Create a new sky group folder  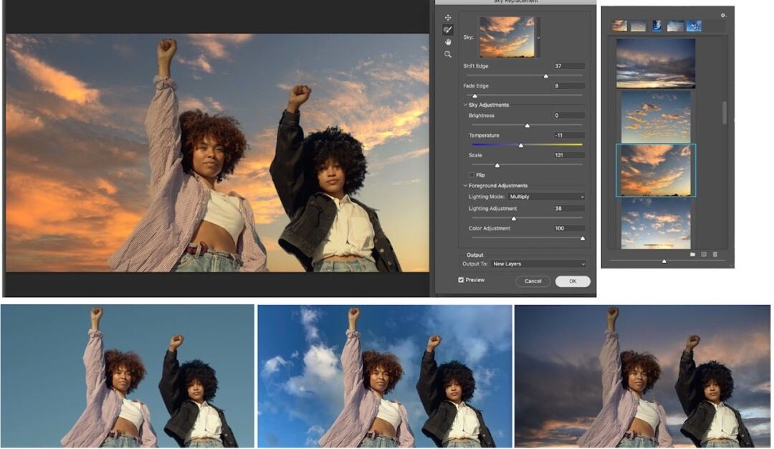[693, 254]
